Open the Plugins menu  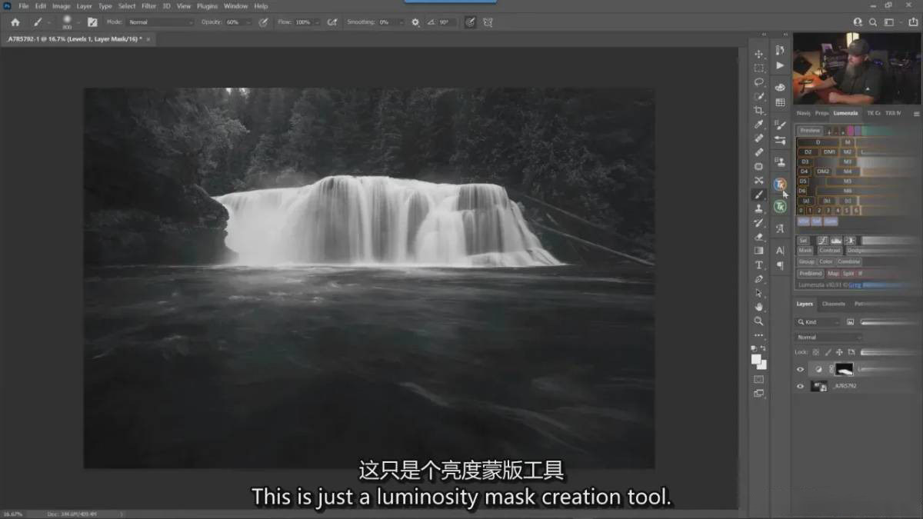207,6
